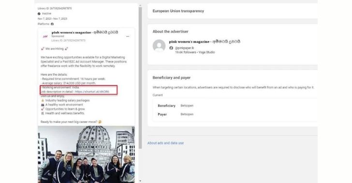Click the ad panel vertical scrollbar
This screenshot has height=183, width=352.
[140, 78]
